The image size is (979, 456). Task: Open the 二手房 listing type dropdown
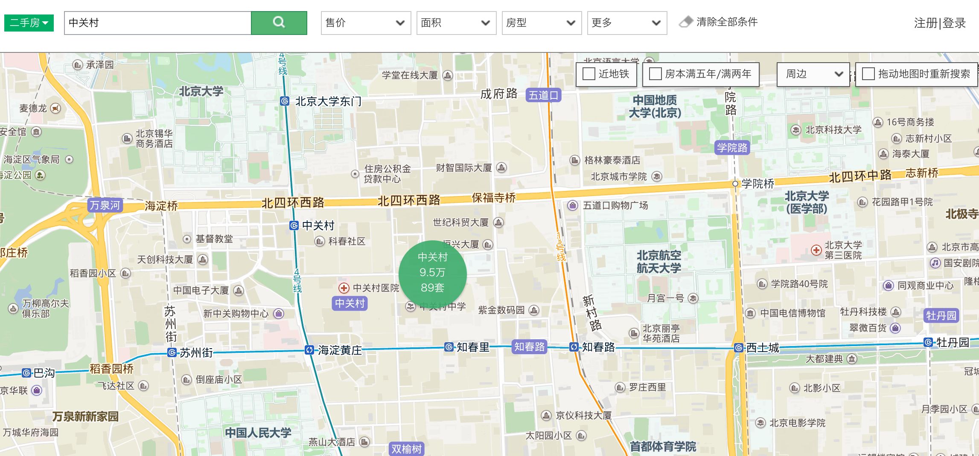click(29, 23)
